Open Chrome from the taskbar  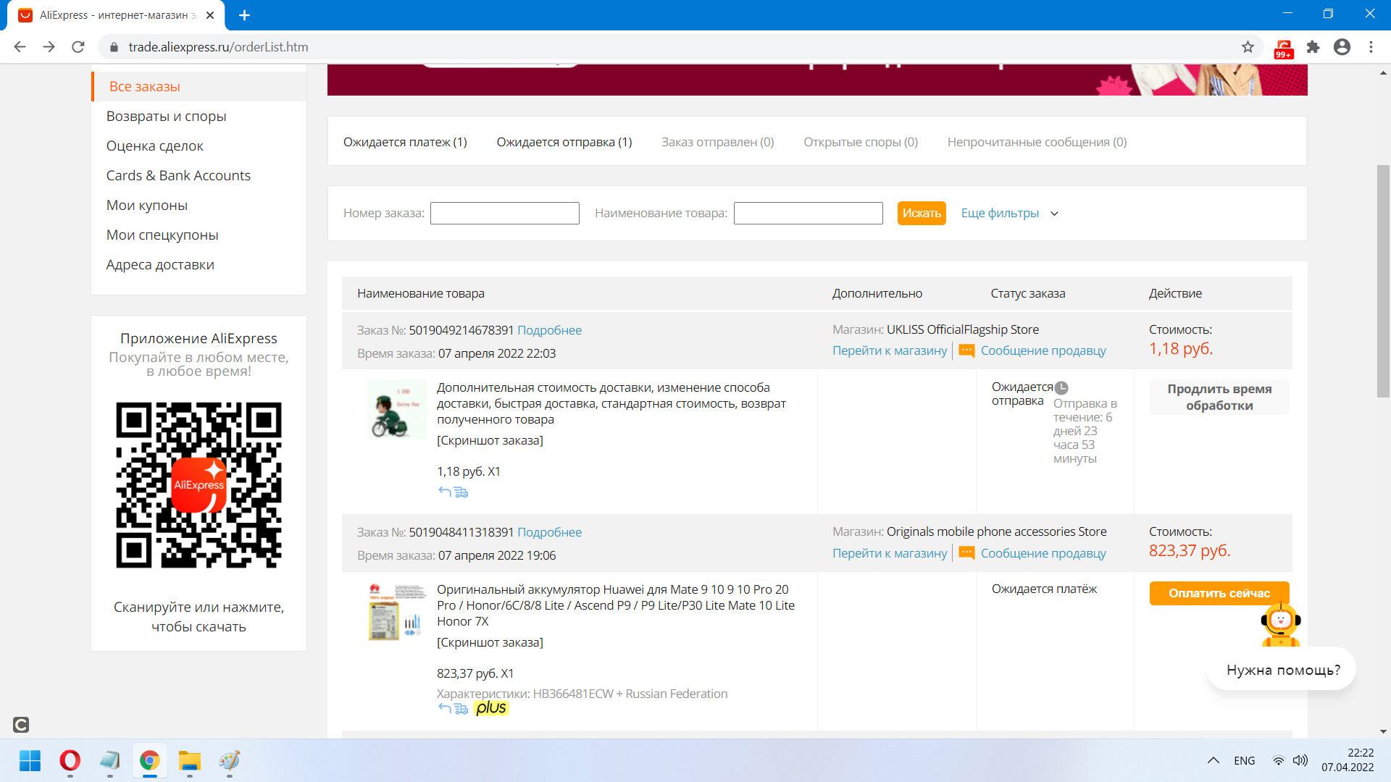point(150,760)
